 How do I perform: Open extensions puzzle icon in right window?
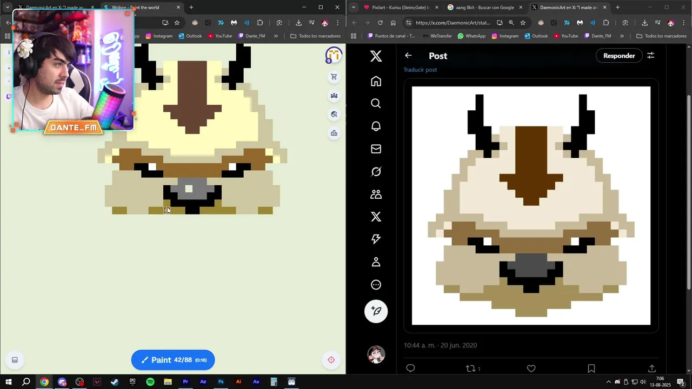[605, 23]
